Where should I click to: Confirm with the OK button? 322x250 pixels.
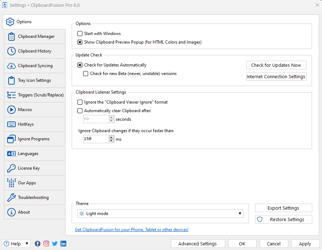point(242,244)
